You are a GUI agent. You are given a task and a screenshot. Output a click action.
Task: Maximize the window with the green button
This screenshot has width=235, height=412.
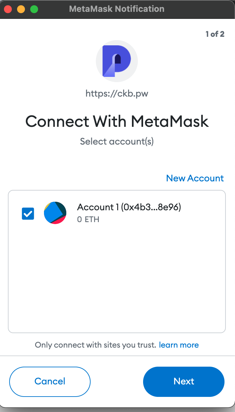pyautogui.click(x=34, y=9)
